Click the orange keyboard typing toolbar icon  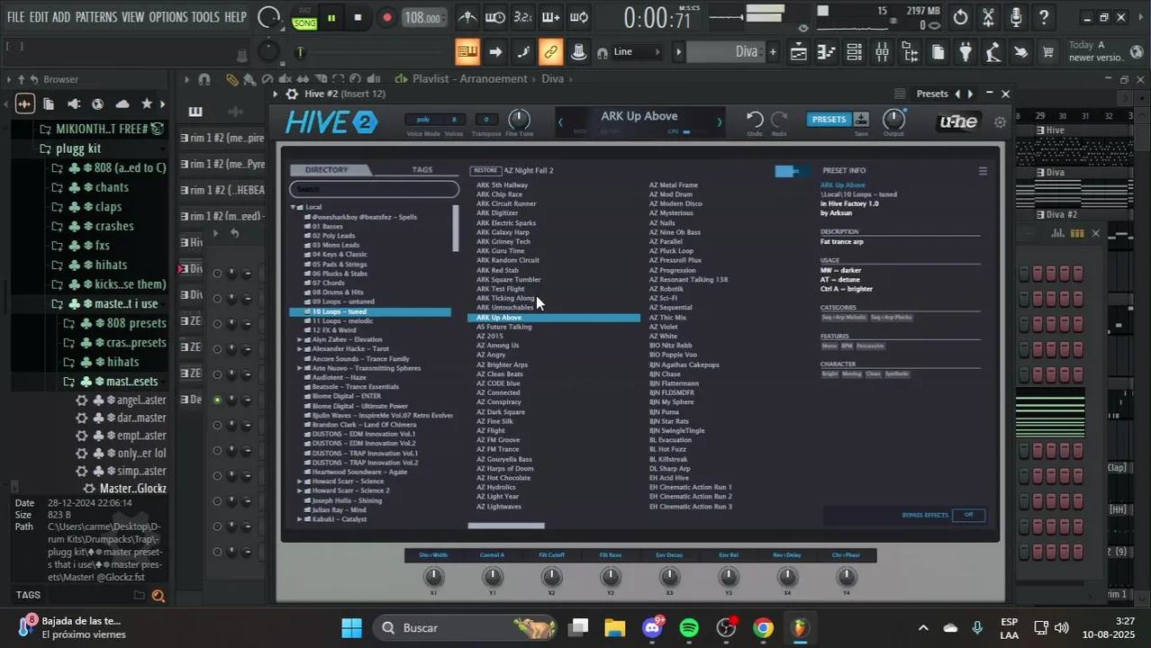coord(467,52)
